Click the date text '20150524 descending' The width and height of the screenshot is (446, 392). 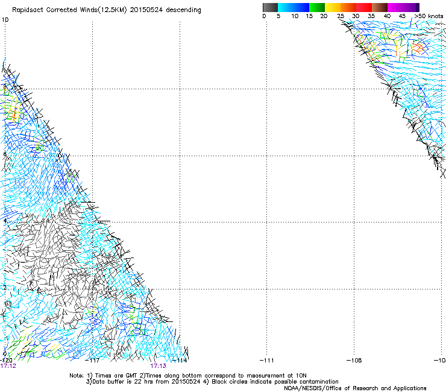[166, 10]
